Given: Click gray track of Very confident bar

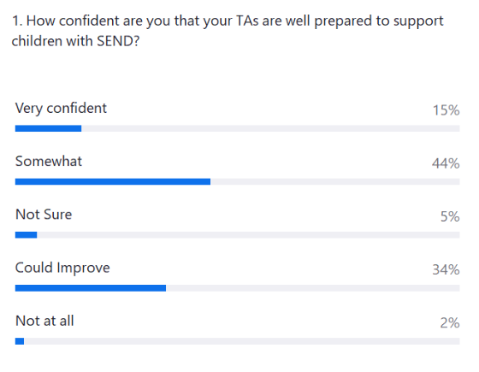Looking at the screenshot, I should click(270, 128).
